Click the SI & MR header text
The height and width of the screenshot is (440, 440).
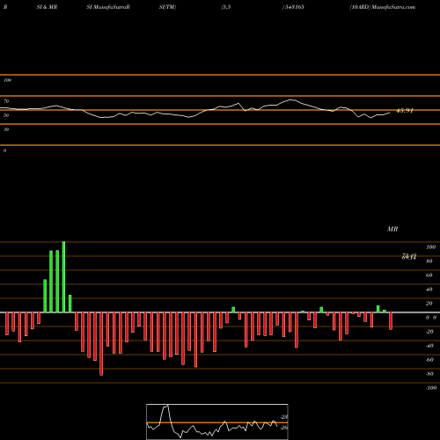click(x=47, y=7)
